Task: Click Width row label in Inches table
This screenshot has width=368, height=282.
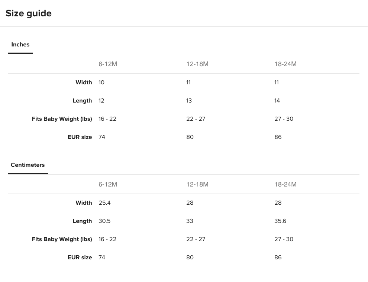Action: [84, 82]
